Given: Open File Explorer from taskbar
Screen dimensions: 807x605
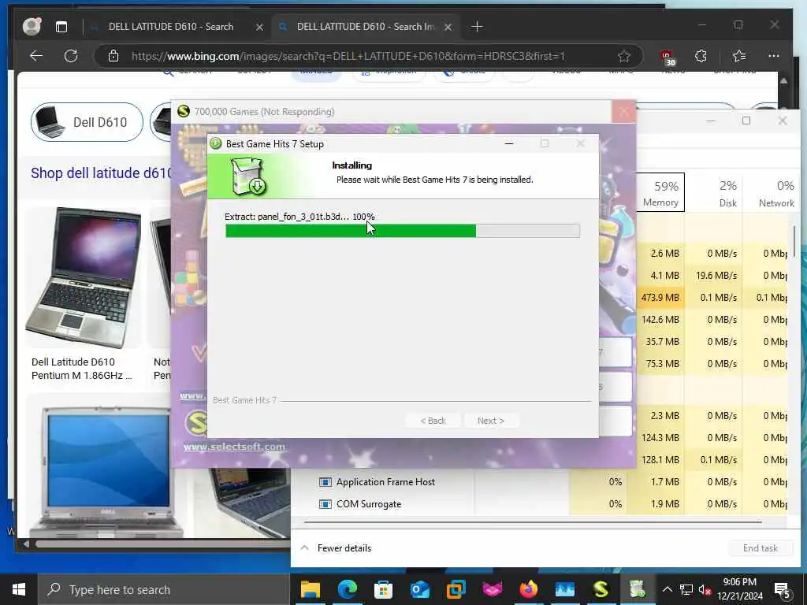Looking at the screenshot, I should pos(311,589).
